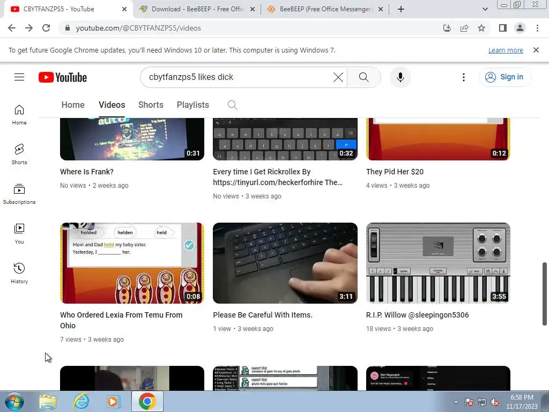Click the page vertical scrollbar thumb

545,293
